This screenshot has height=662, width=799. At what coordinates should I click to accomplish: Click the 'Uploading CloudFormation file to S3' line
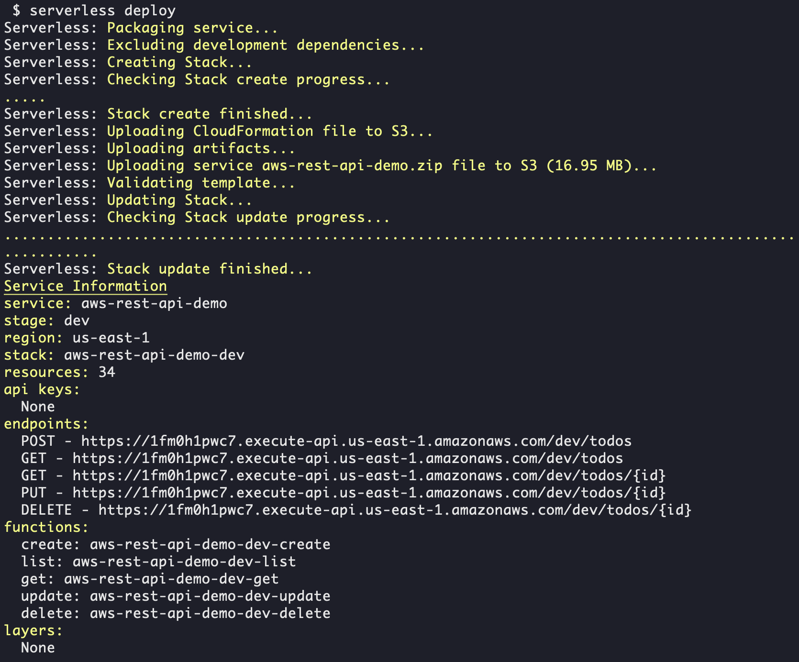tap(218, 131)
